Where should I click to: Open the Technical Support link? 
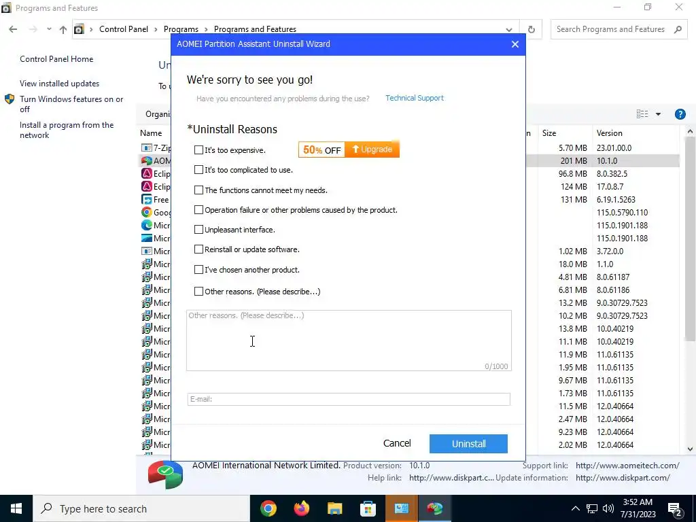click(415, 98)
